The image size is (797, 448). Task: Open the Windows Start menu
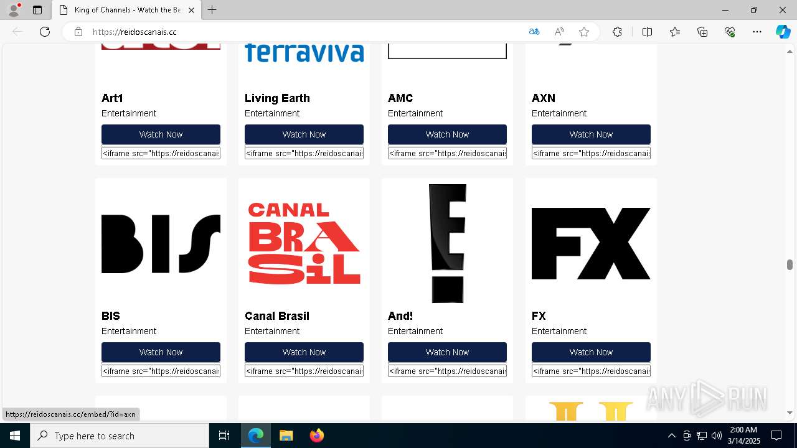15,436
